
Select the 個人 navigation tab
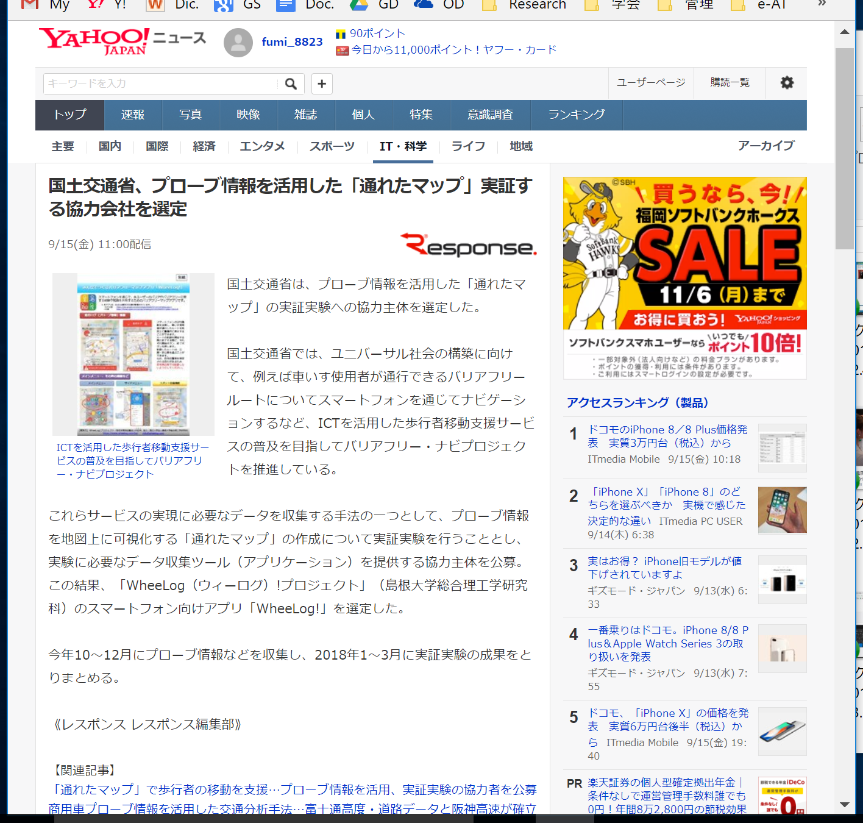pos(363,115)
